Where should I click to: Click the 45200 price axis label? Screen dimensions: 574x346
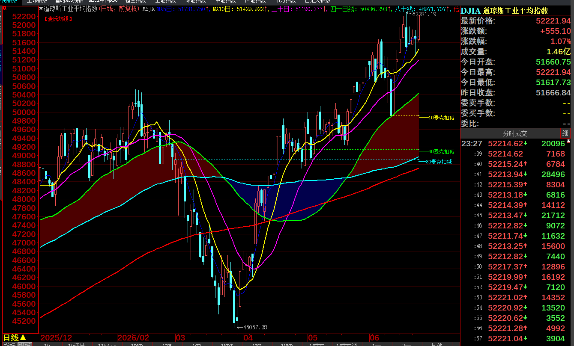click(24, 321)
